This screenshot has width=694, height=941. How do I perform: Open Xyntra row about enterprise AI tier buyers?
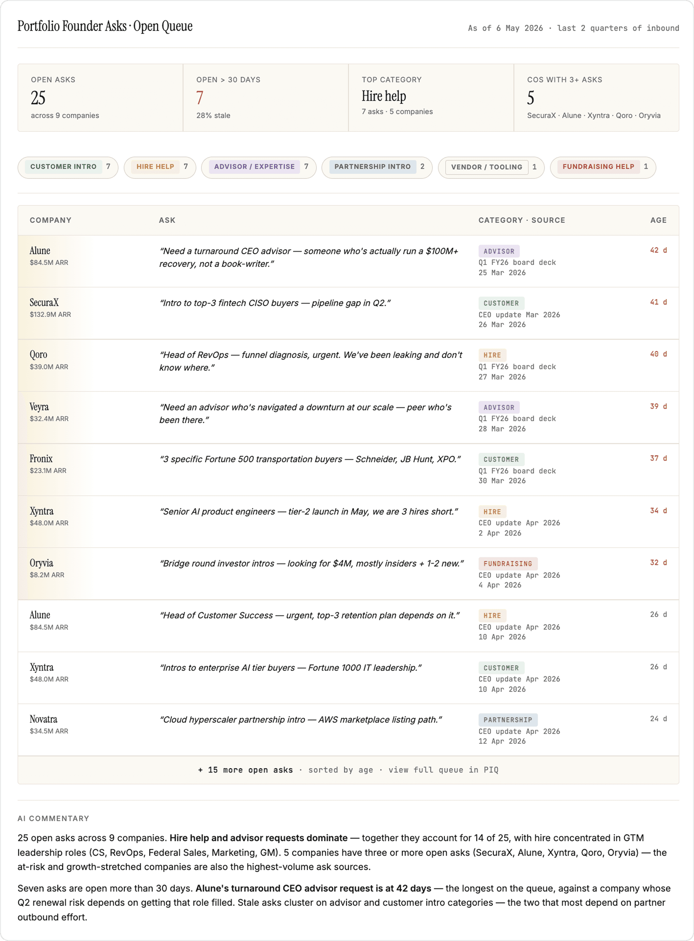pyautogui.click(x=348, y=678)
